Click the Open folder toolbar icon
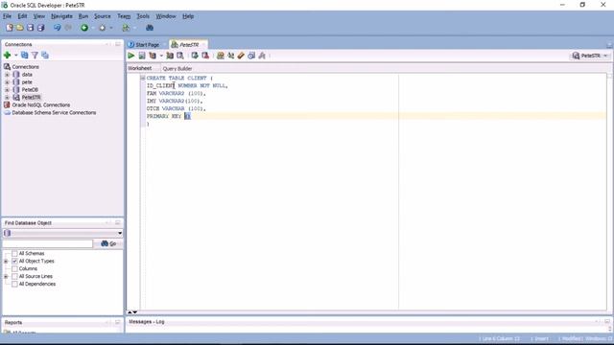 (x=19, y=28)
